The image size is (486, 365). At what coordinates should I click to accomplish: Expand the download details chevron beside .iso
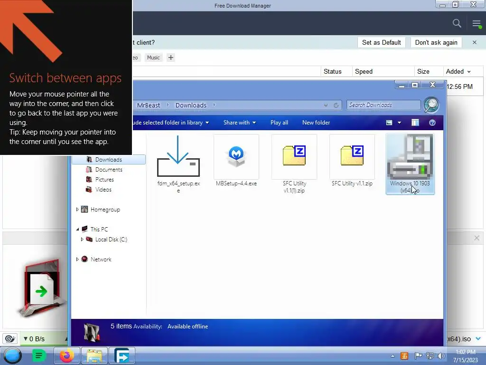[478, 338]
